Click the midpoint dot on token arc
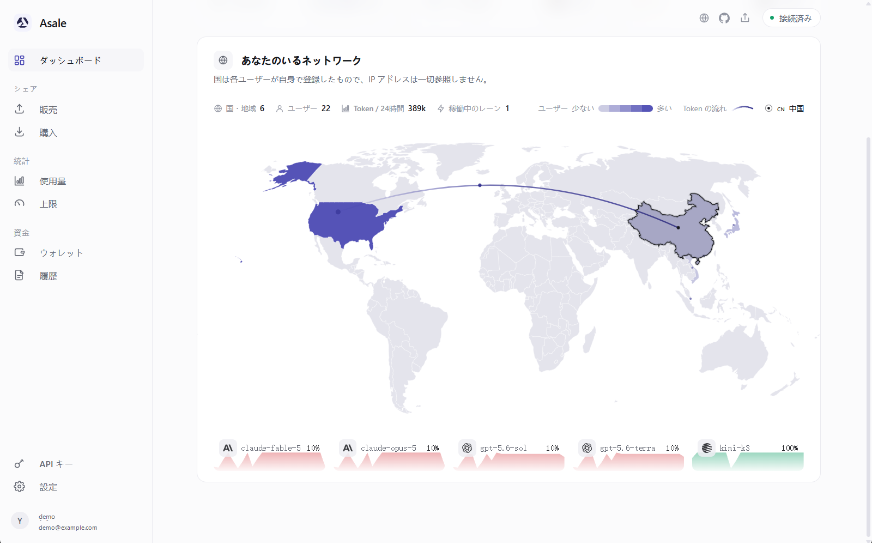The image size is (872, 545). tap(480, 185)
